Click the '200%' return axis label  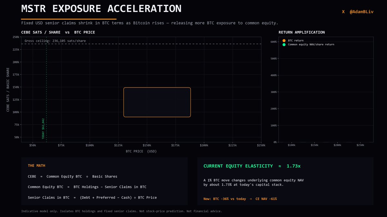(x=274, y=109)
